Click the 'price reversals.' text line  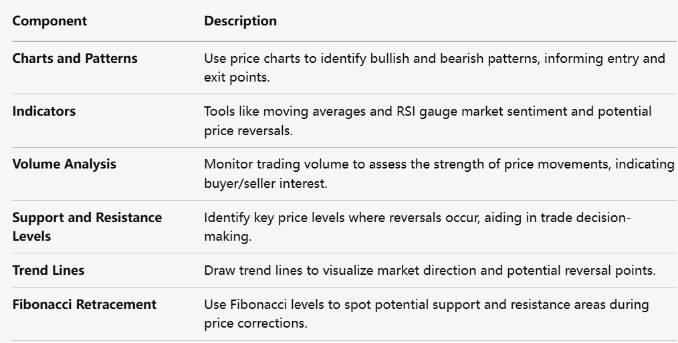click(248, 130)
